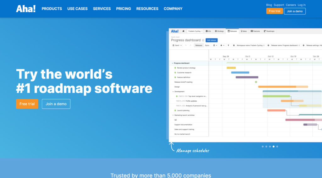
Task: Click the header Join a demo button
Action: (x=295, y=11)
